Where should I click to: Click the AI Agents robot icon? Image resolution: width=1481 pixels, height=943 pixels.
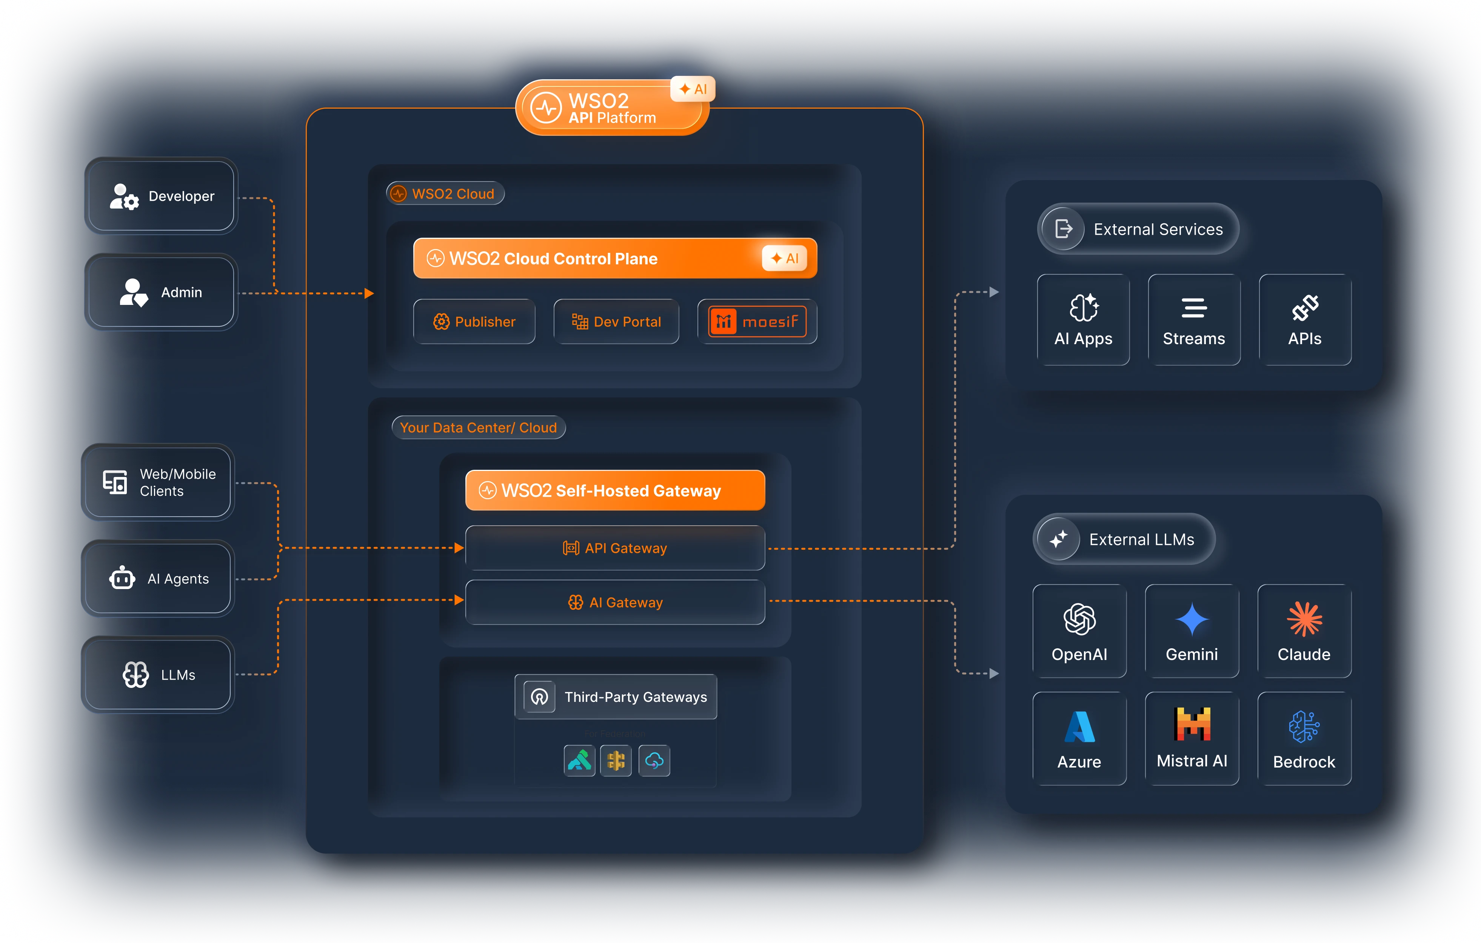tap(122, 578)
